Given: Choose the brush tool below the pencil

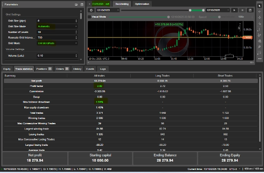Looking at the screenshot, I should coord(260,41).
